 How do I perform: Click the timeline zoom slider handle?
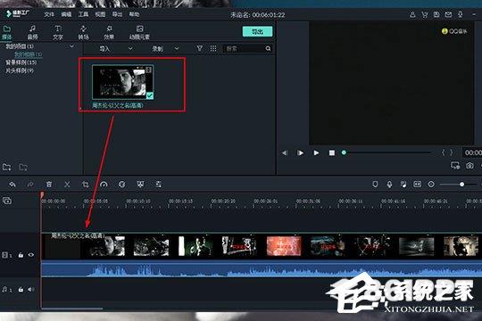tap(461, 185)
